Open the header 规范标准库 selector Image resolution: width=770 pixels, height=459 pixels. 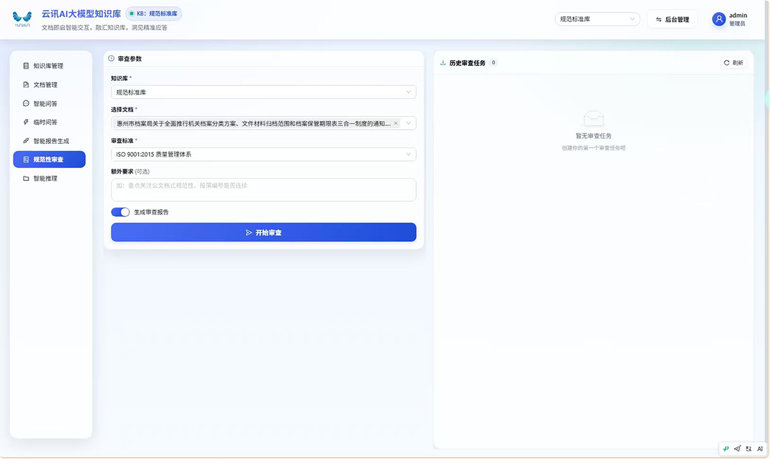pyautogui.click(x=597, y=19)
